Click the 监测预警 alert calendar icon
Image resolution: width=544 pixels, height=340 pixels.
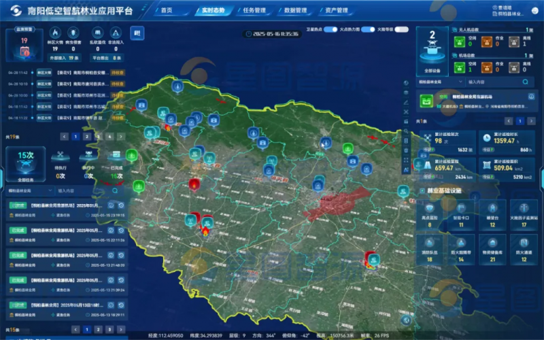click(x=24, y=50)
